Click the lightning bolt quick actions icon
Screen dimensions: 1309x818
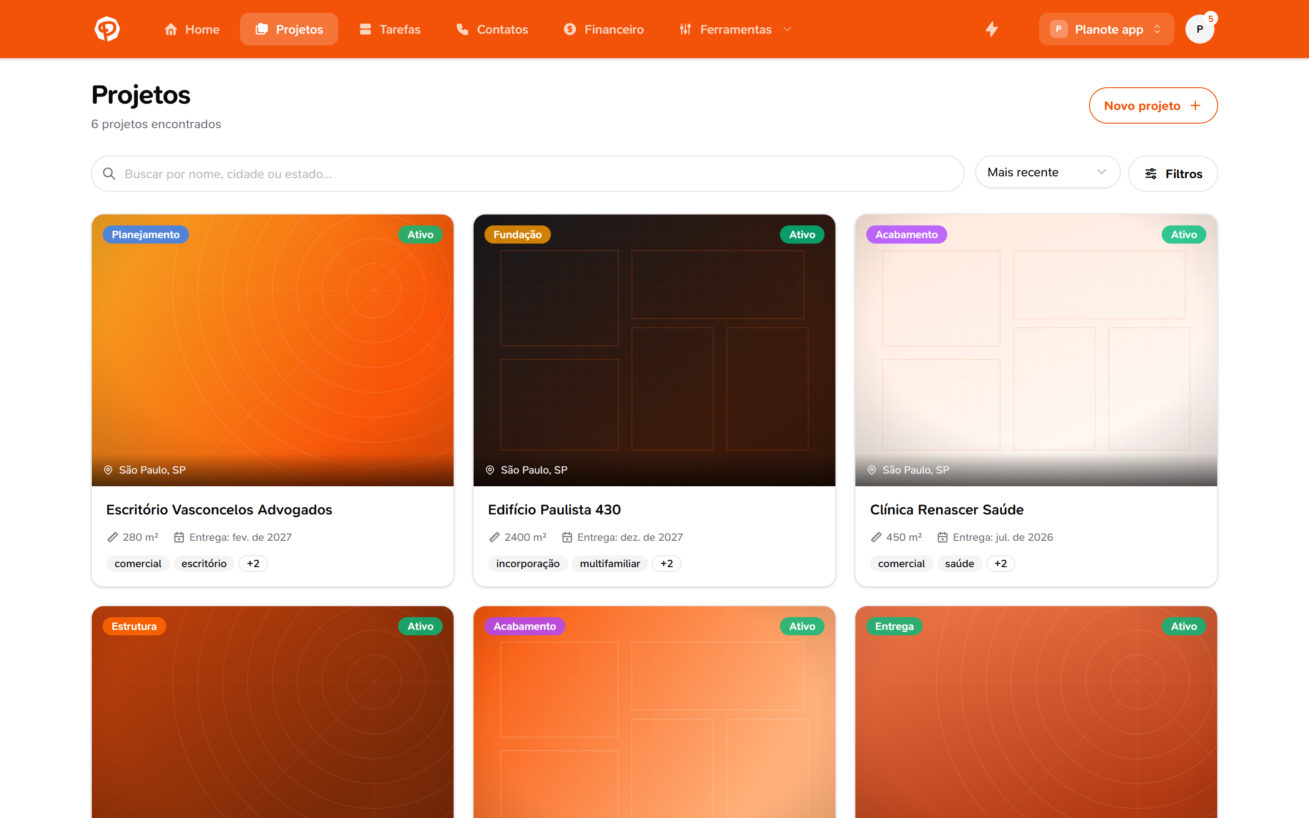pyautogui.click(x=991, y=29)
